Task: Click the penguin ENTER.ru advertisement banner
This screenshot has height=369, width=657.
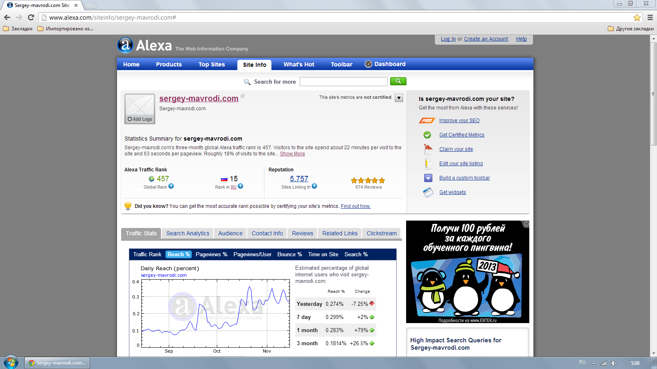Action: click(x=468, y=272)
